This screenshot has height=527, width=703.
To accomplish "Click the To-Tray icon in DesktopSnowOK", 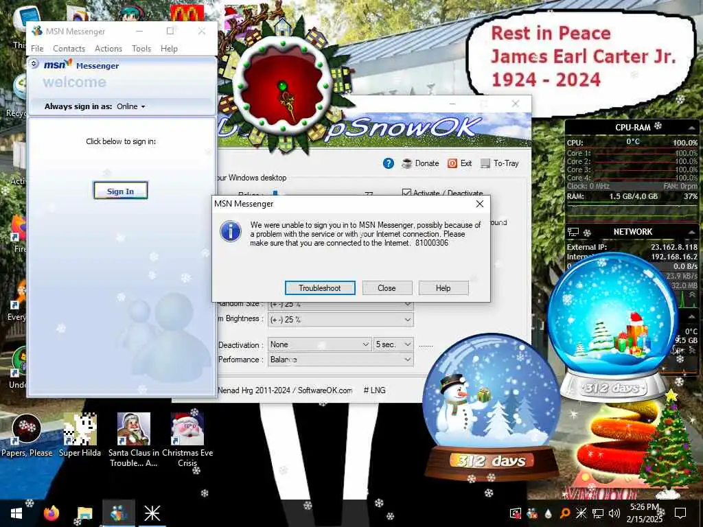I will (485, 163).
